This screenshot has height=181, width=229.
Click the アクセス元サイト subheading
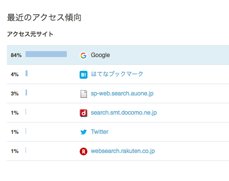click(30, 34)
